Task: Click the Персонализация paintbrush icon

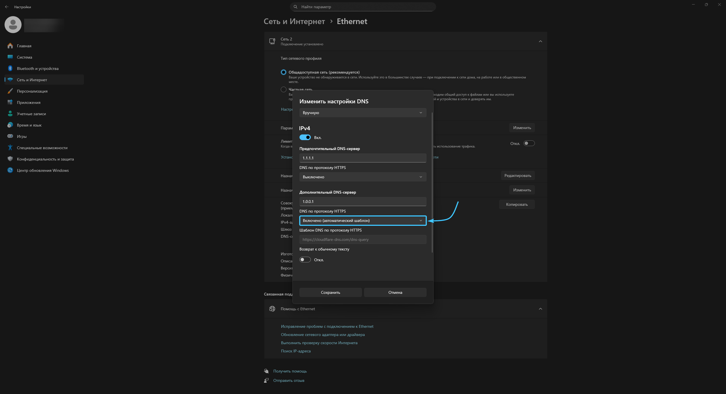Action: pos(10,91)
